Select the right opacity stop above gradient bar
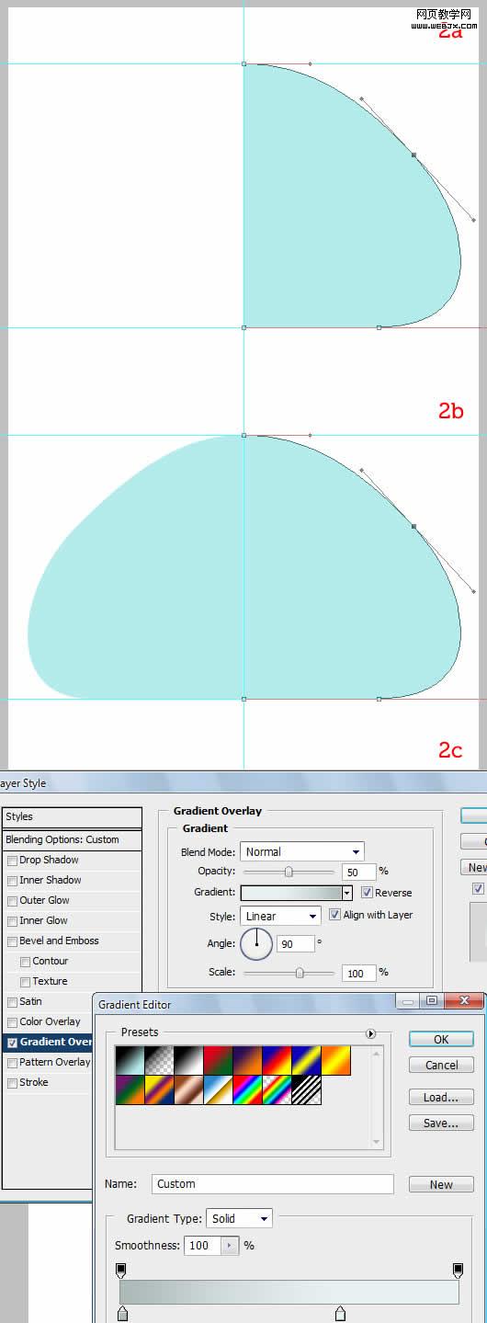The image size is (487, 1323). [x=458, y=1270]
